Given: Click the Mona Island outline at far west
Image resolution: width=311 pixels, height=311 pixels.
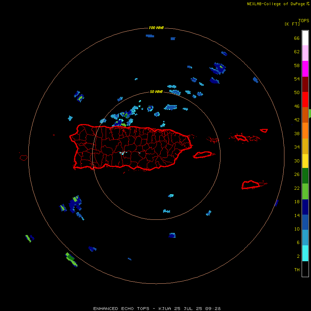Looking at the screenshot, I should (23, 158).
